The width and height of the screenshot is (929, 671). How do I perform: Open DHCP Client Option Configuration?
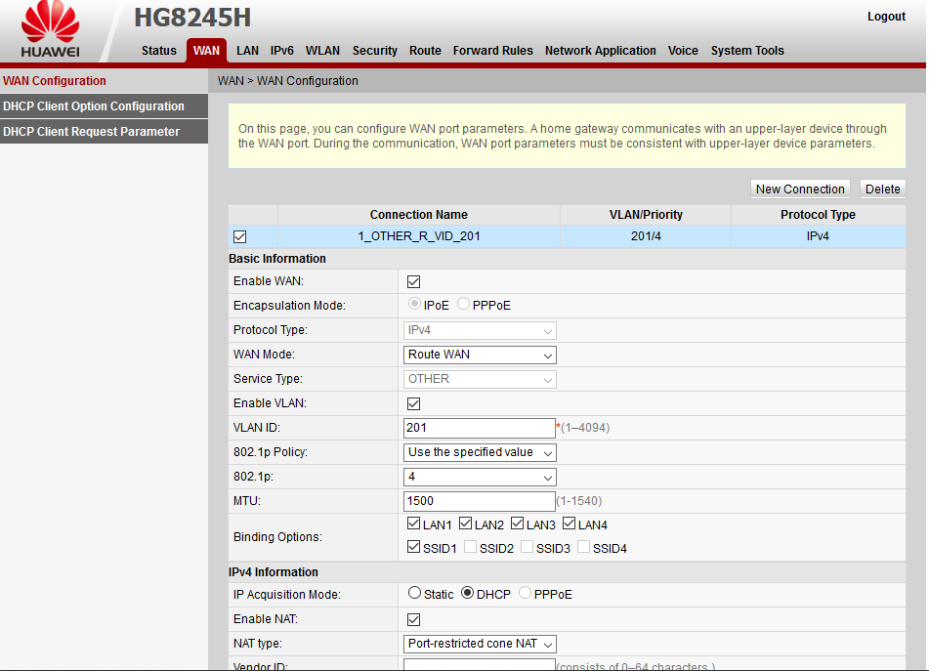(x=104, y=106)
